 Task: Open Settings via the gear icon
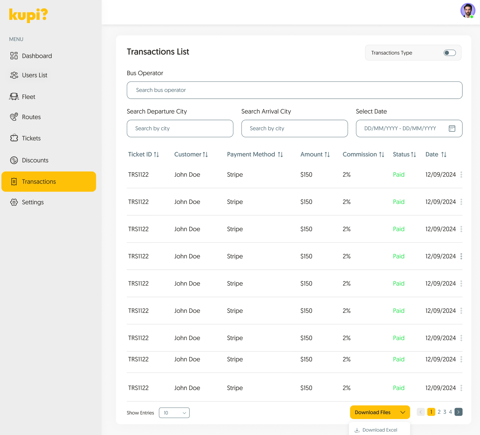[14, 202]
